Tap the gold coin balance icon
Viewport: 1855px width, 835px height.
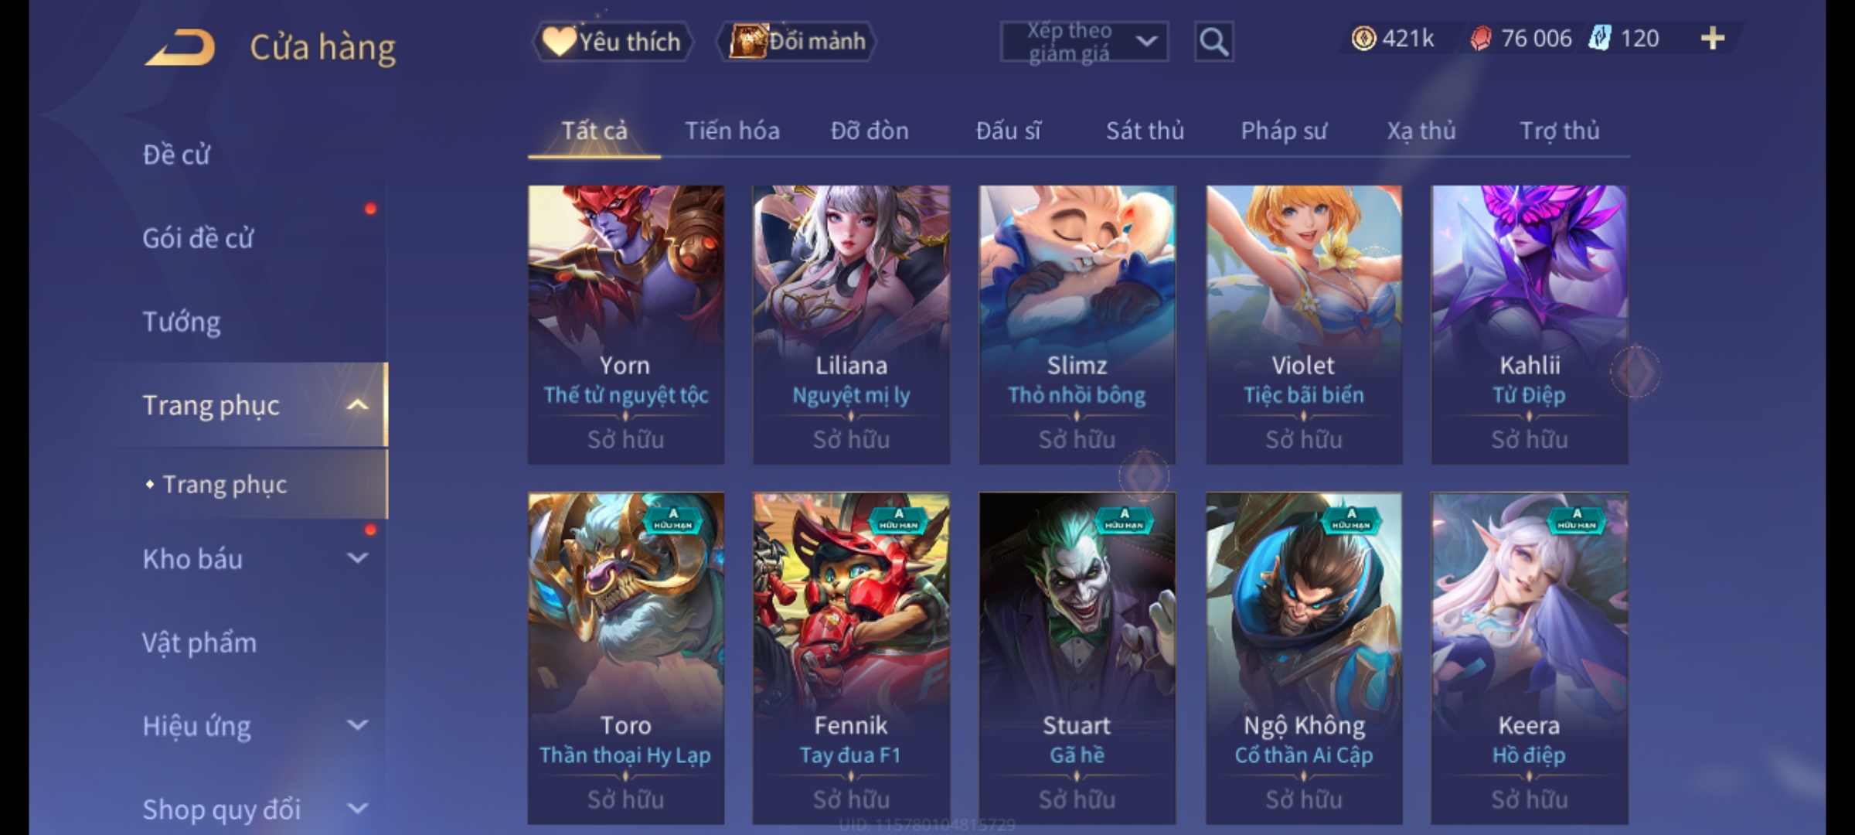click(1363, 38)
